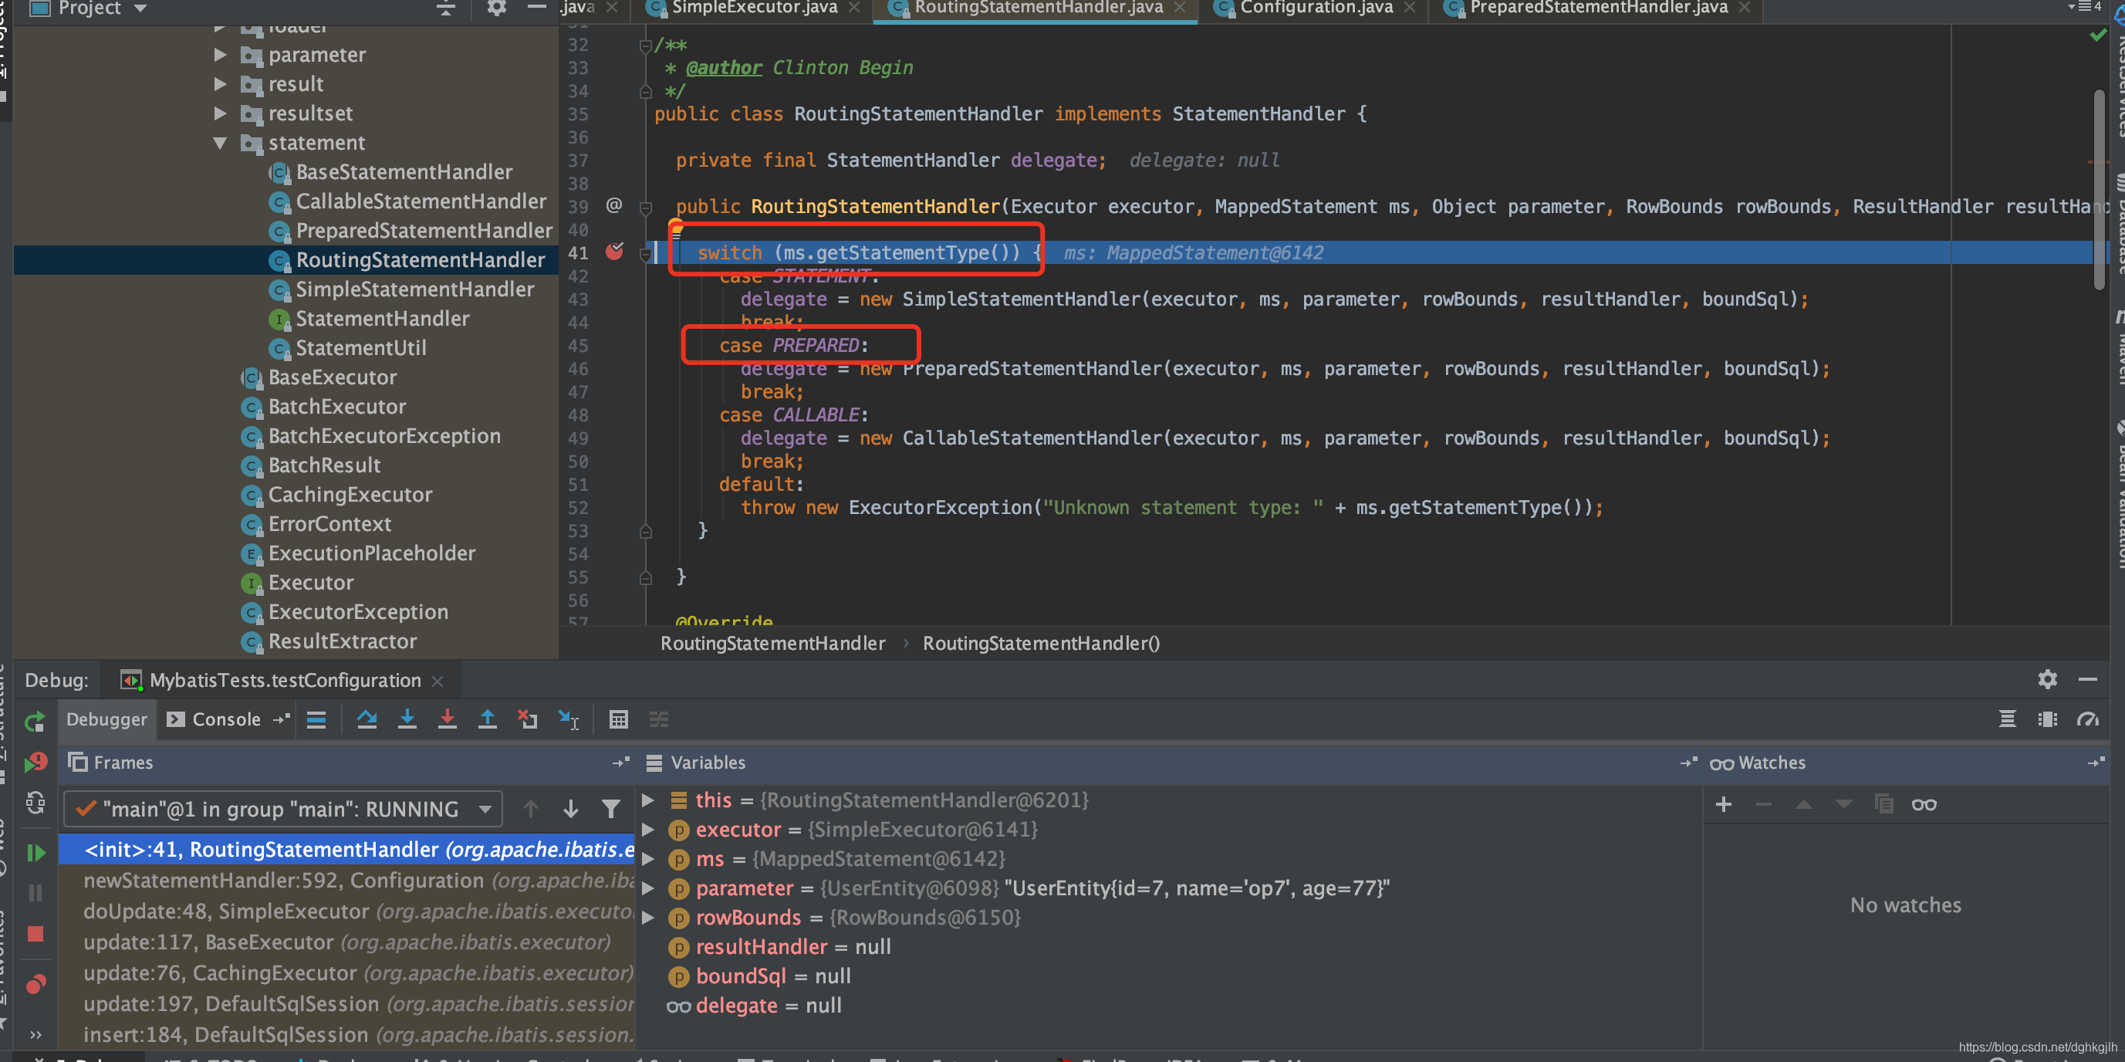Click Force Step Into red arrow icon
Viewport: 2125px width, 1062px height.
[447, 719]
